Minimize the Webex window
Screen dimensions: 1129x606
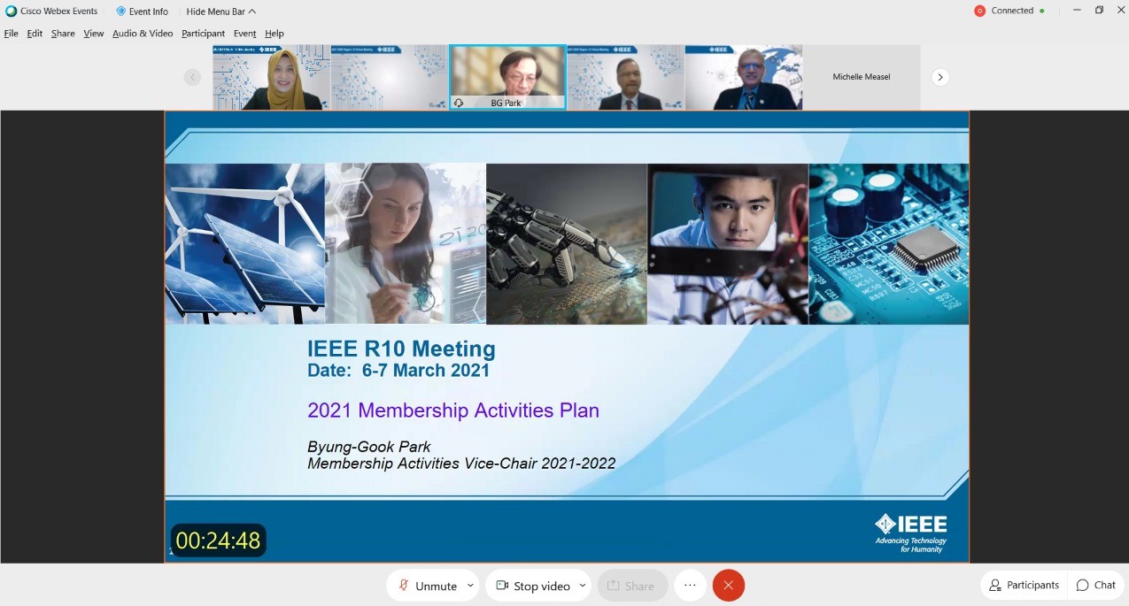[1077, 11]
